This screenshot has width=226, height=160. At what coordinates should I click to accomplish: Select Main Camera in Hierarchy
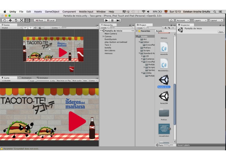click(x=111, y=34)
